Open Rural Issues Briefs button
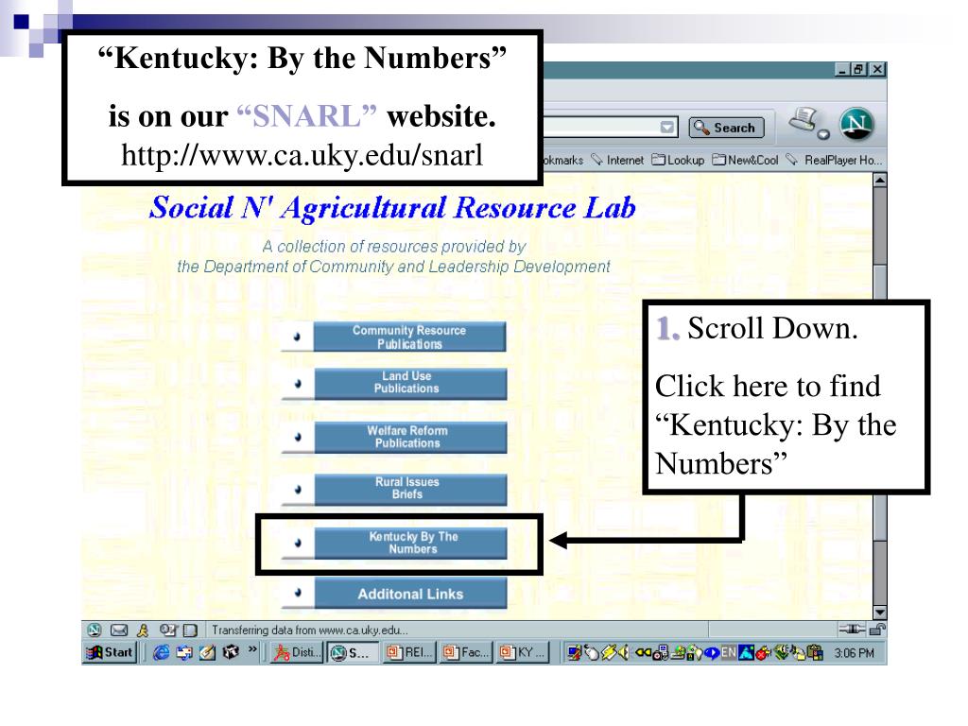Screen dimensions: 968x726 (410, 489)
